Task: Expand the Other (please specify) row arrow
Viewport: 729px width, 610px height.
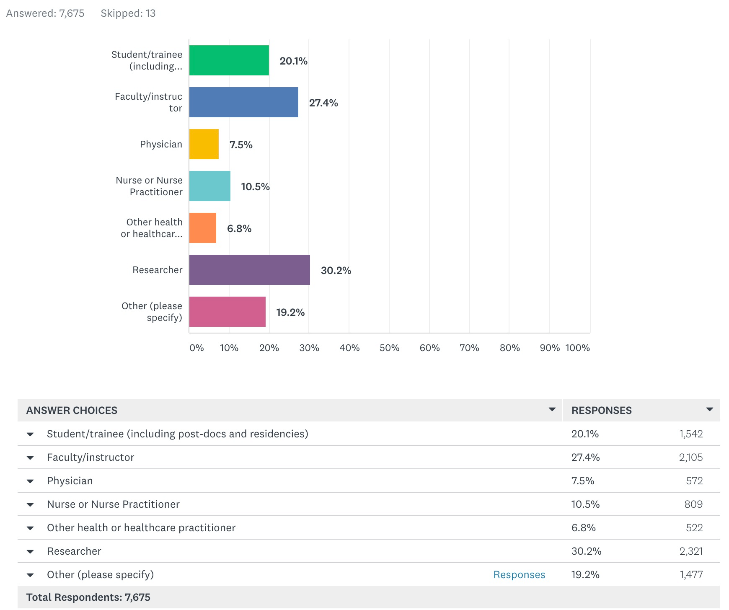Action: coord(30,575)
